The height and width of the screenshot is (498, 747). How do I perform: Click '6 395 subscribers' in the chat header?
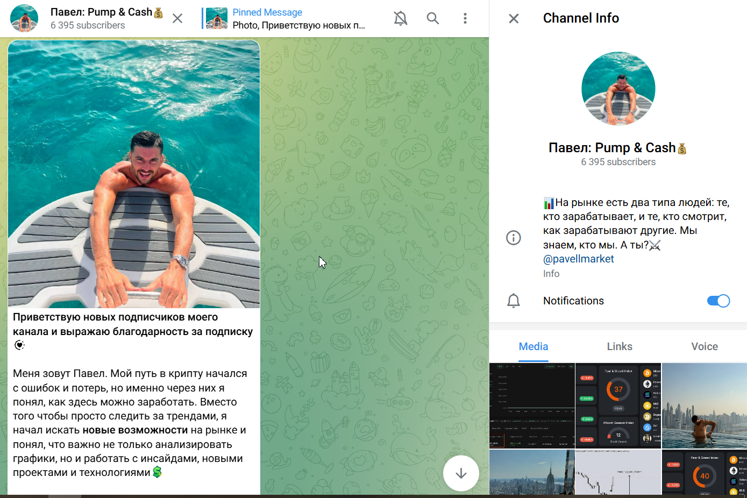point(88,25)
